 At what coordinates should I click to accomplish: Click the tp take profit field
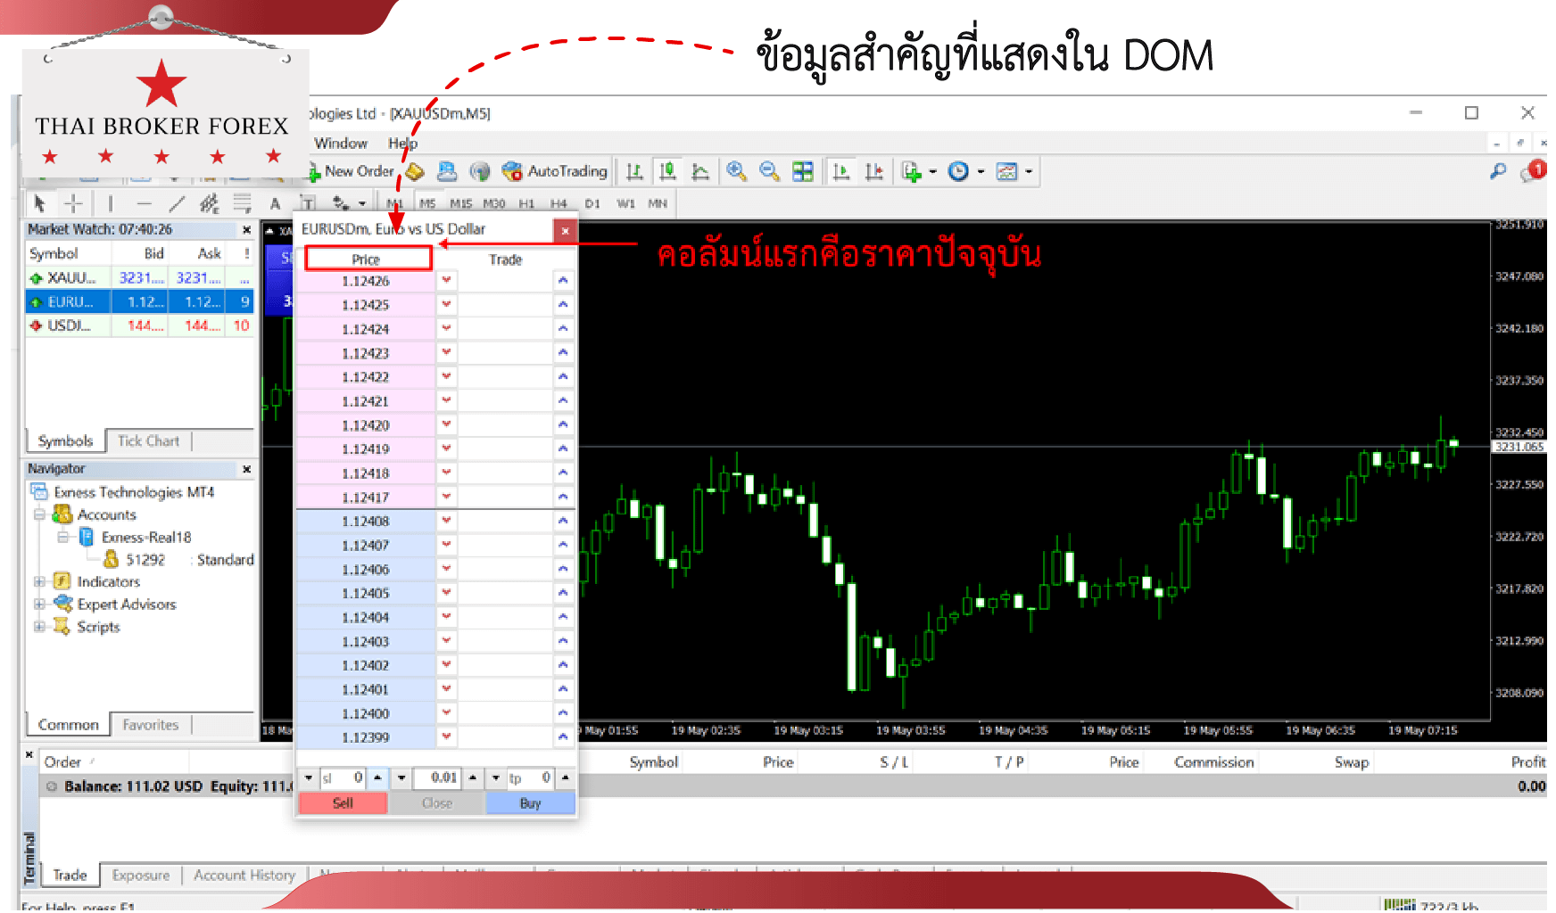(530, 777)
